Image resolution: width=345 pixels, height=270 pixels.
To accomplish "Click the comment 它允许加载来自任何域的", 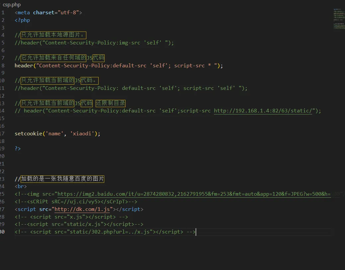I will (53, 58).
